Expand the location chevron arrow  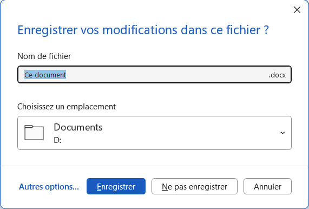pos(282,133)
